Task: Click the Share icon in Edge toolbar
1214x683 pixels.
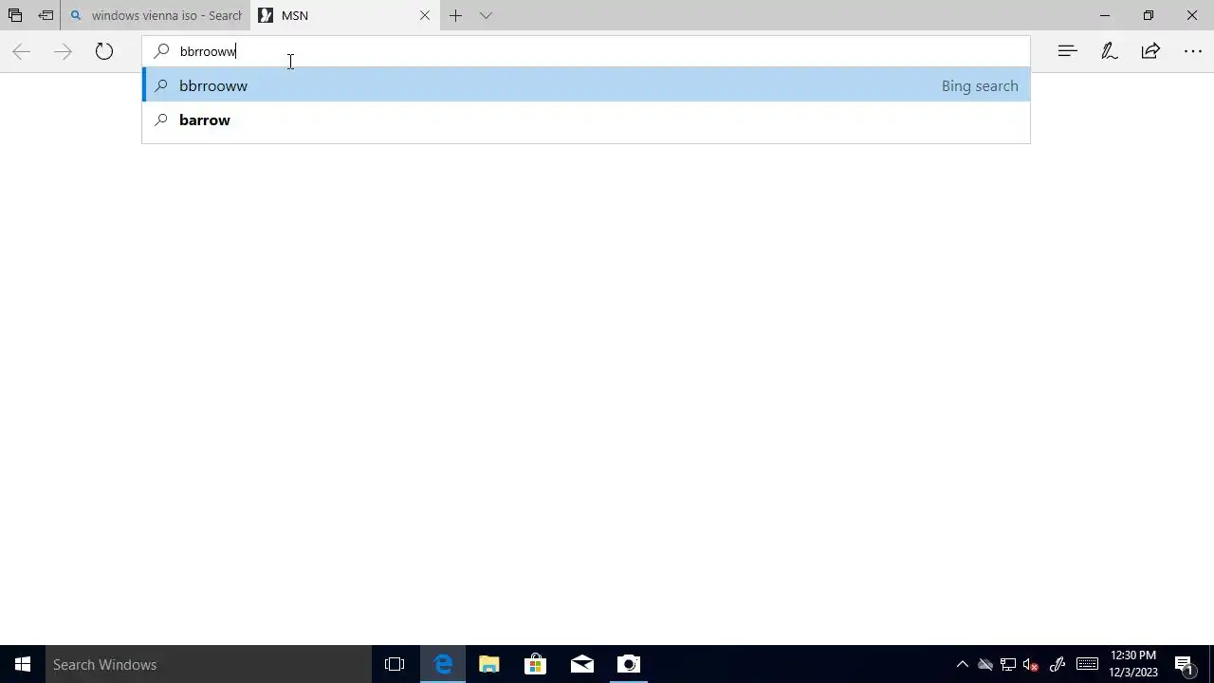Action: point(1150,51)
